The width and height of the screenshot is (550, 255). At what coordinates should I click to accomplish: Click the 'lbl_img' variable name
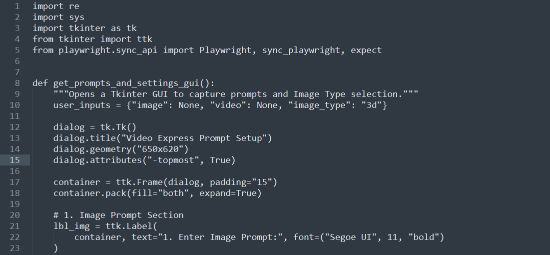[x=71, y=226]
